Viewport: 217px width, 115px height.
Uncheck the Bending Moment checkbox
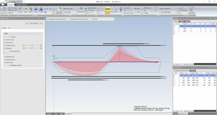5,45
